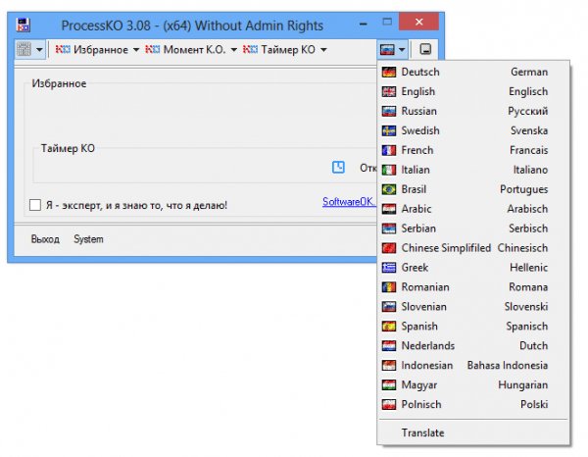Viewport: 588px width, 457px height.
Task: Select the 'Portugues' text
Action: pyautogui.click(x=524, y=189)
